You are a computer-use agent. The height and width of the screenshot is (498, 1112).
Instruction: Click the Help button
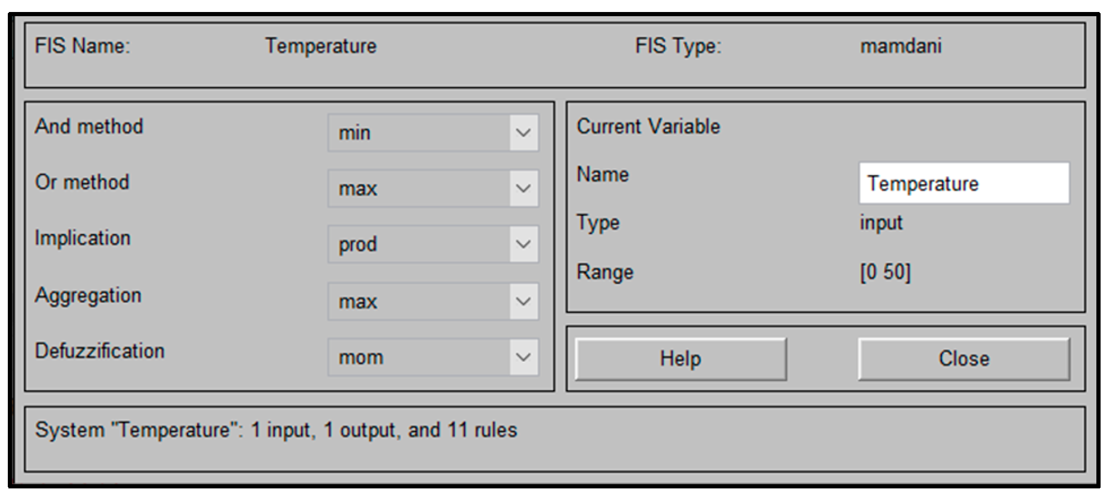680,359
